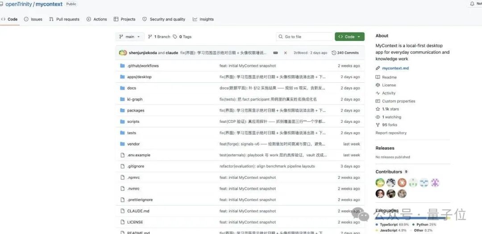View the 0 Tags link
The image size is (482, 234).
coord(182,37)
